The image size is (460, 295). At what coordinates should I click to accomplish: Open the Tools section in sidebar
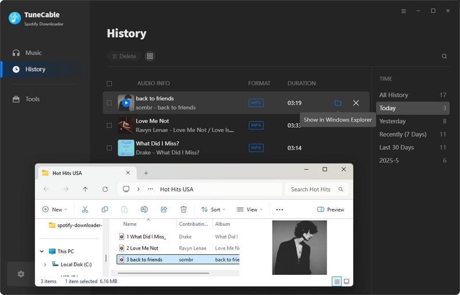point(26,99)
